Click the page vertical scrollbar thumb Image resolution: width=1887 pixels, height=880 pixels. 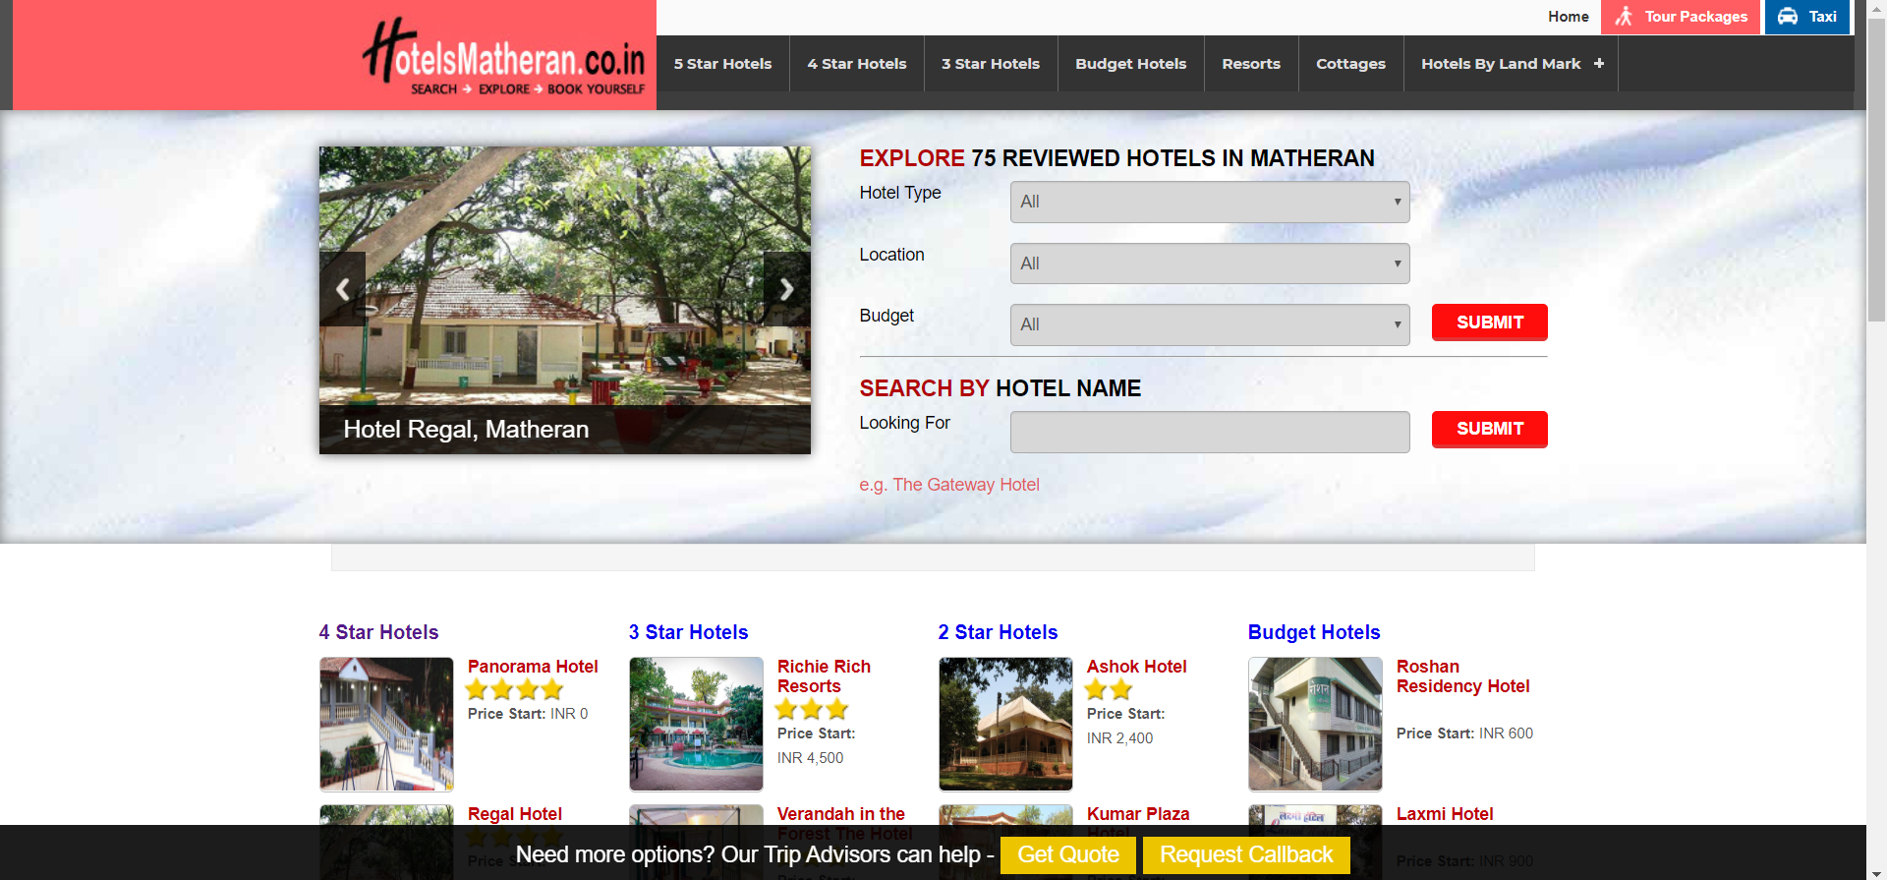(1876, 172)
